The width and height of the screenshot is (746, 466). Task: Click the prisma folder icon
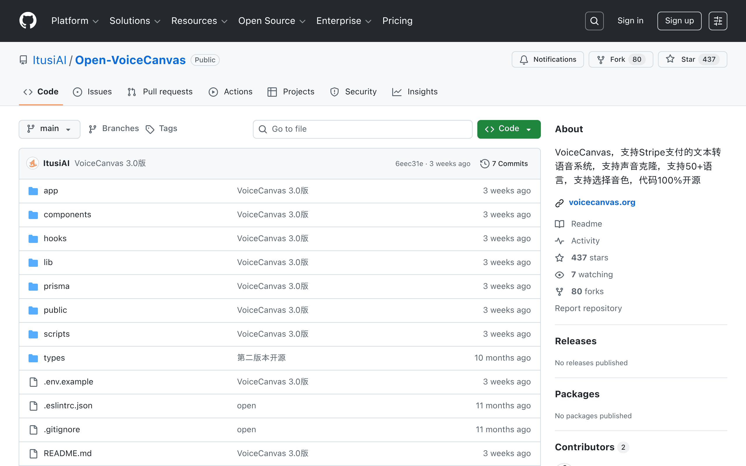pos(33,287)
